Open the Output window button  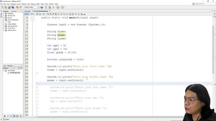[x=6, y=119]
